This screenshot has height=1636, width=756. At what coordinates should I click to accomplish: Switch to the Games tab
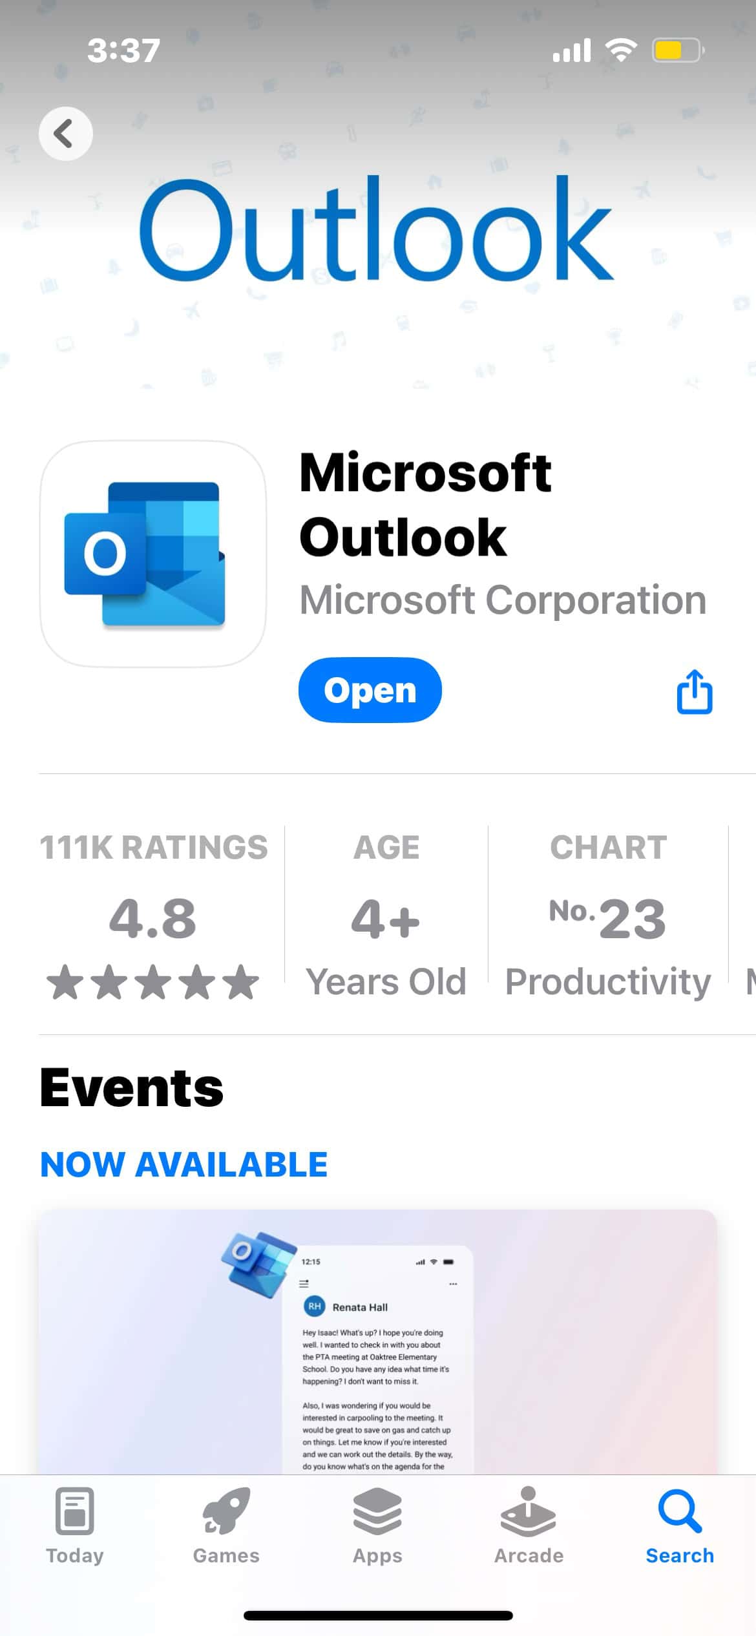pos(226,1525)
